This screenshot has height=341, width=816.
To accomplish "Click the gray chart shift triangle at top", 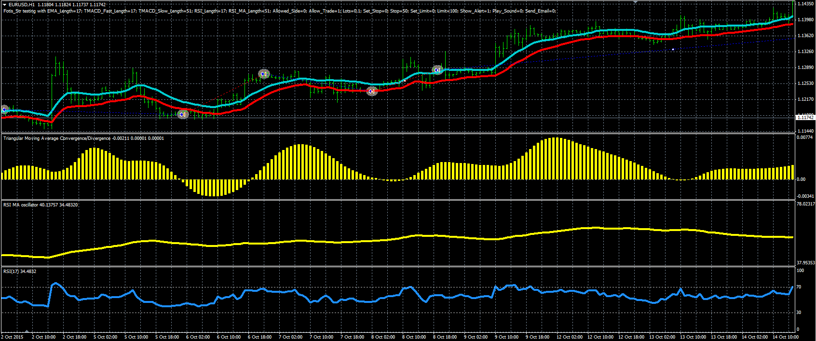I will tap(635, 2).
